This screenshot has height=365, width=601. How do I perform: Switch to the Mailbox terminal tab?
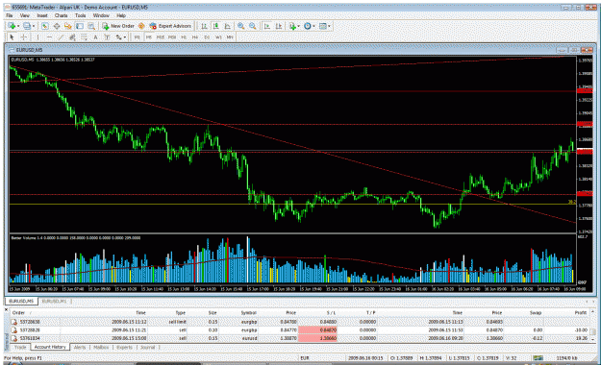[x=101, y=348]
